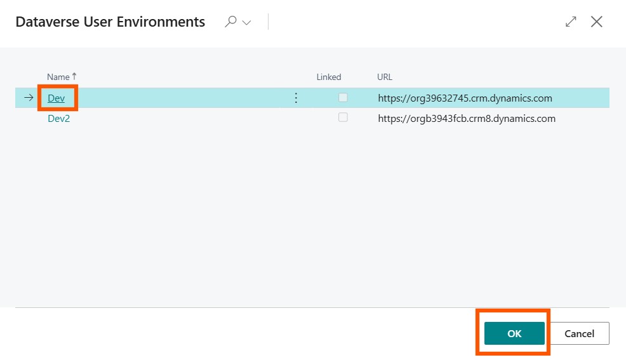Click the URL column header
Image resolution: width=626 pixels, height=360 pixels.
(385, 77)
